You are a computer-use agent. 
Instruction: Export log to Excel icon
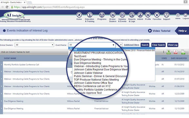169,52
